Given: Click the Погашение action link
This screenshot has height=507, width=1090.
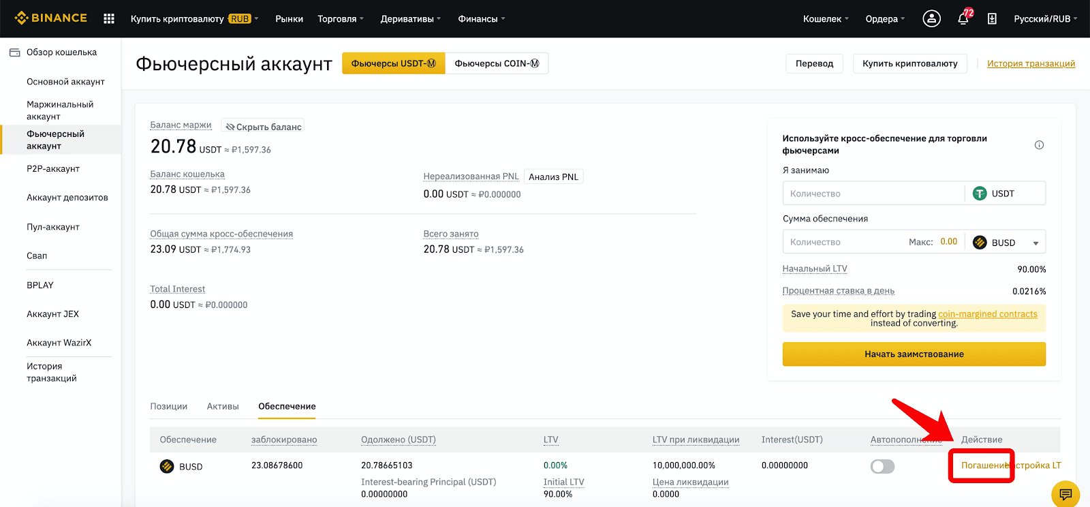Looking at the screenshot, I should [x=984, y=465].
